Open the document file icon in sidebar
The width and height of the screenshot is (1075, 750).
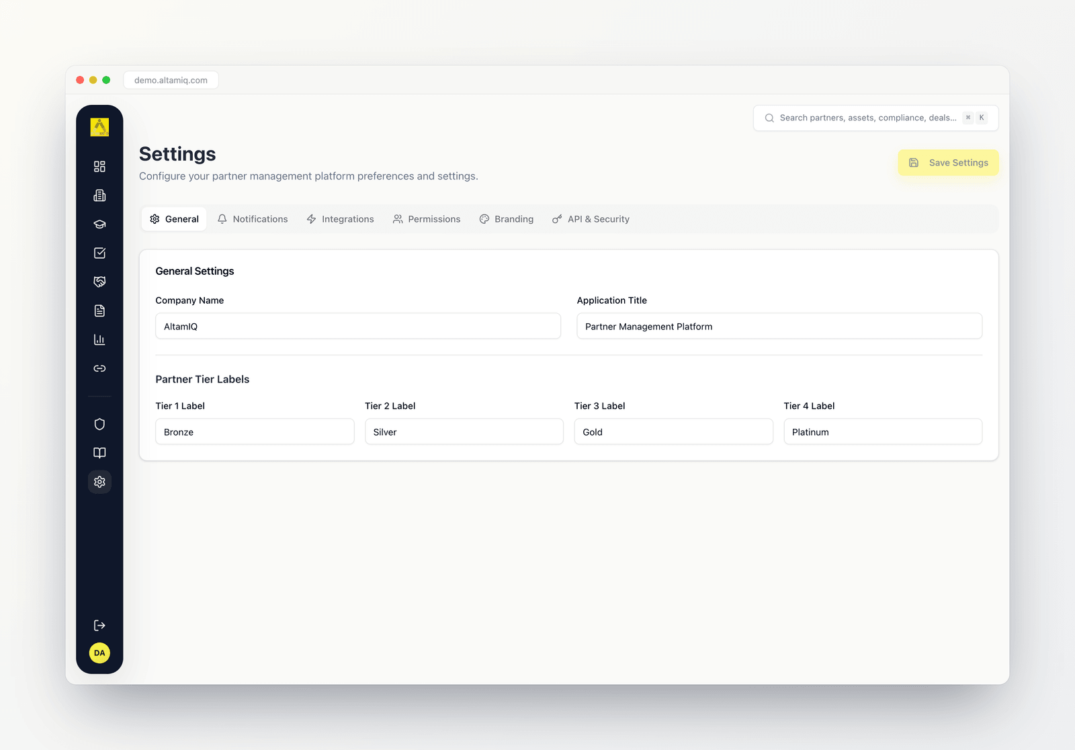pyautogui.click(x=99, y=310)
